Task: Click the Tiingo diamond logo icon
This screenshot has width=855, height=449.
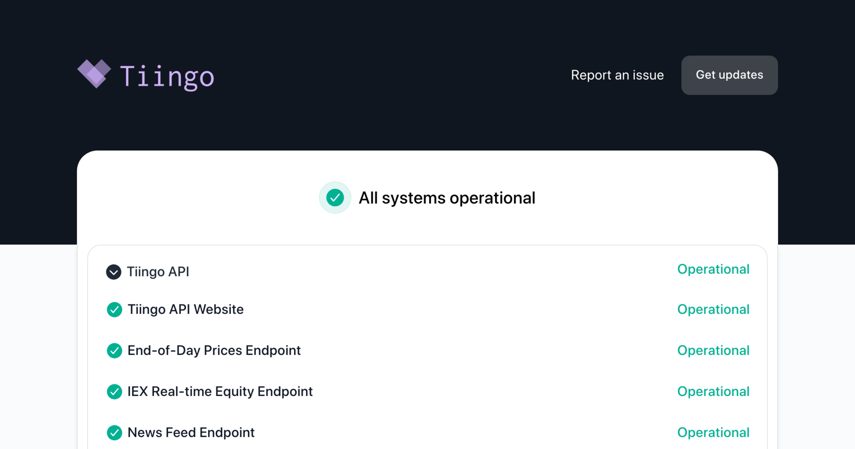Action: (x=94, y=73)
